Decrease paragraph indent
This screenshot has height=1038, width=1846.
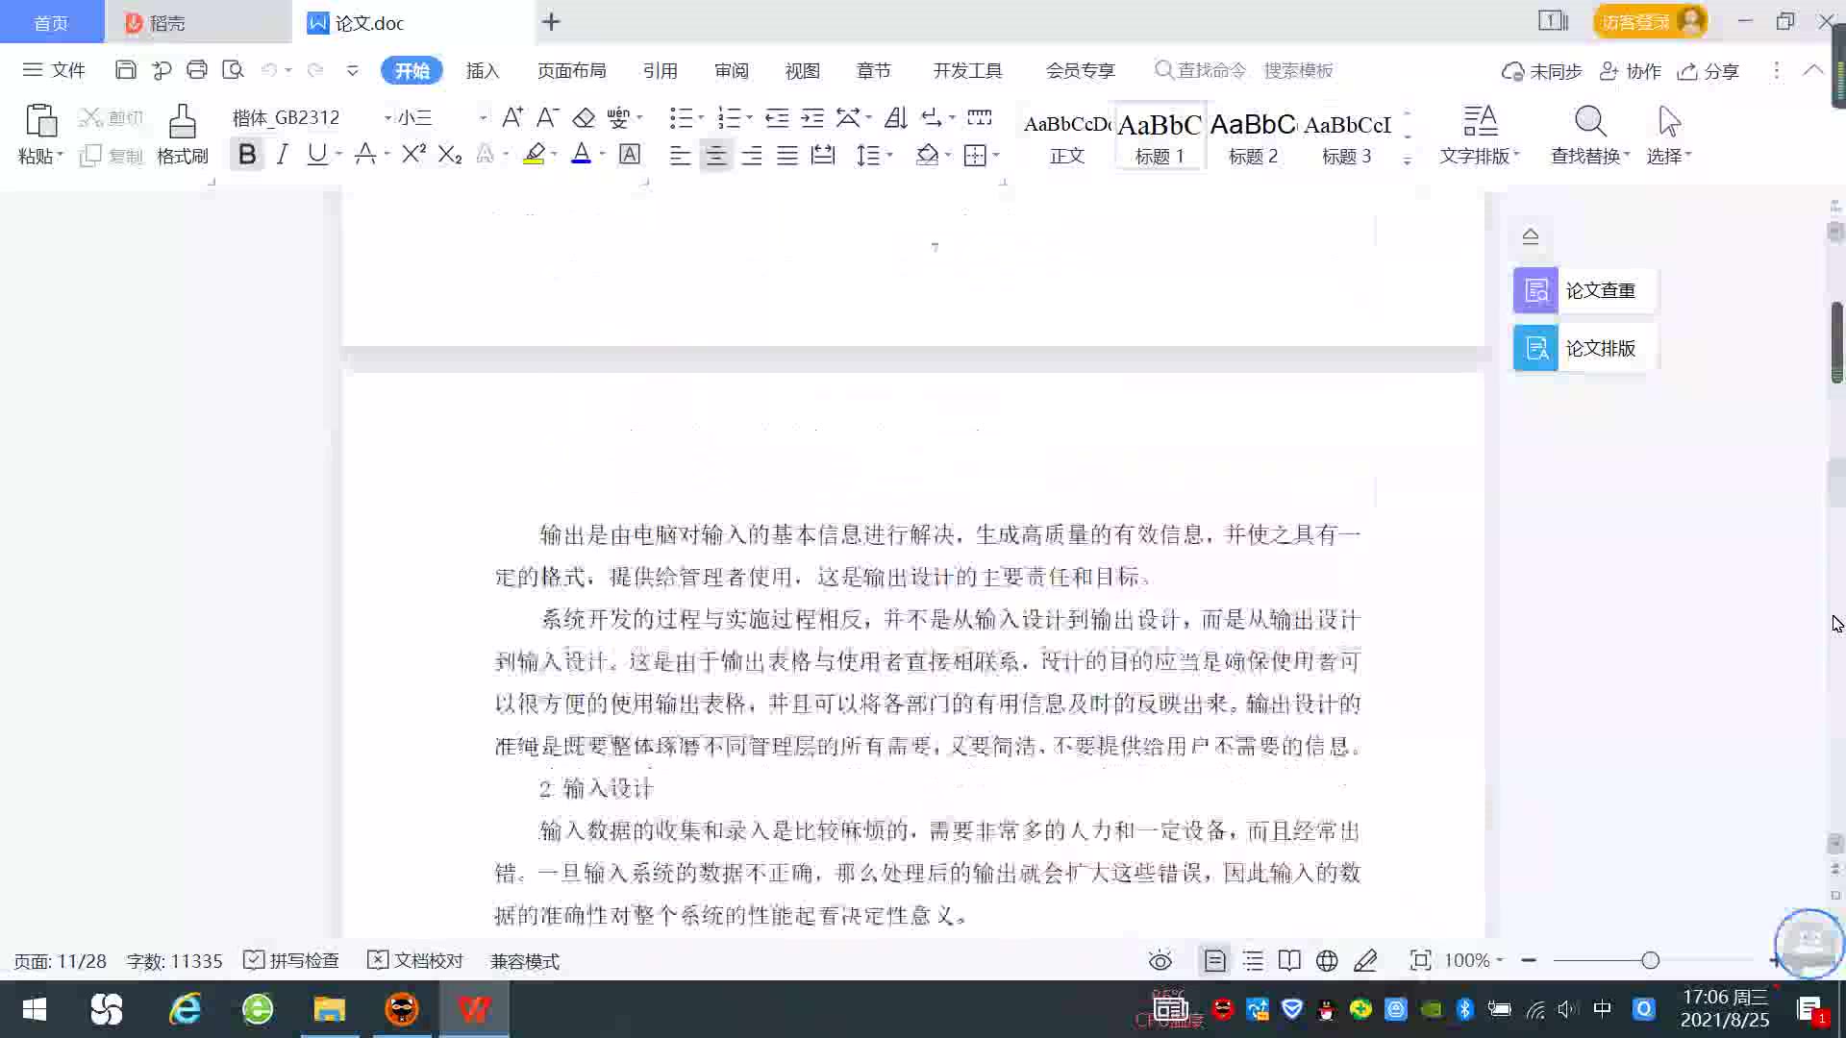(x=777, y=117)
